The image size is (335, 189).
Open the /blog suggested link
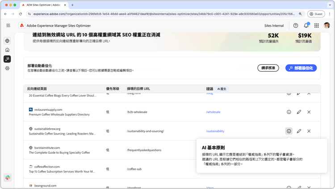coord(209,93)
